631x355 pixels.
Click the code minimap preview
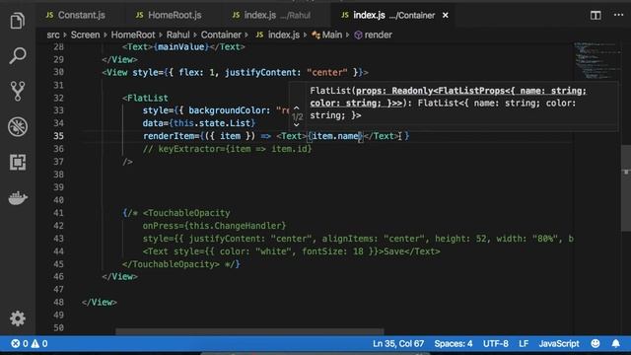pyautogui.click(x=596, y=60)
